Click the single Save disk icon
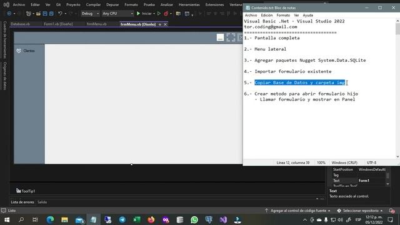The height and width of the screenshot is (225, 400). point(45,13)
